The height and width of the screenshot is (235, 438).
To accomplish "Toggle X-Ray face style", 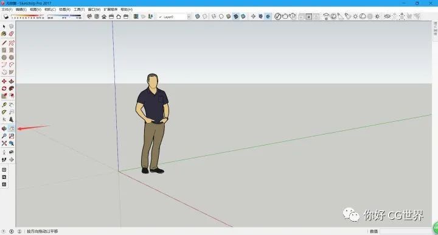I will point(198,16).
